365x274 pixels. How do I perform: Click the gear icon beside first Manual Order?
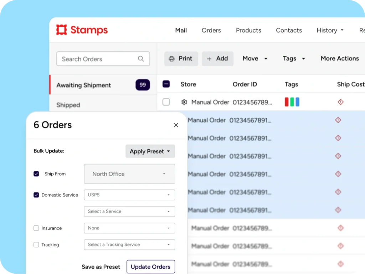(x=184, y=102)
